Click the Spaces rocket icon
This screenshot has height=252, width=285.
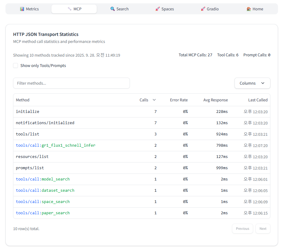158,9
